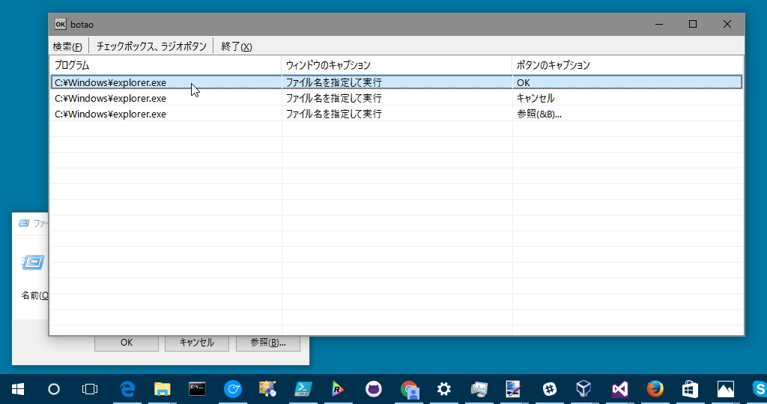The height and width of the screenshot is (404, 767).
Task: Open the チェックボックス、ラジオボタン menu
Action: 151,46
